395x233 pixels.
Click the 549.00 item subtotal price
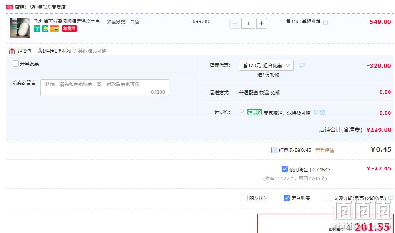pyautogui.click(x=380, y=22)
